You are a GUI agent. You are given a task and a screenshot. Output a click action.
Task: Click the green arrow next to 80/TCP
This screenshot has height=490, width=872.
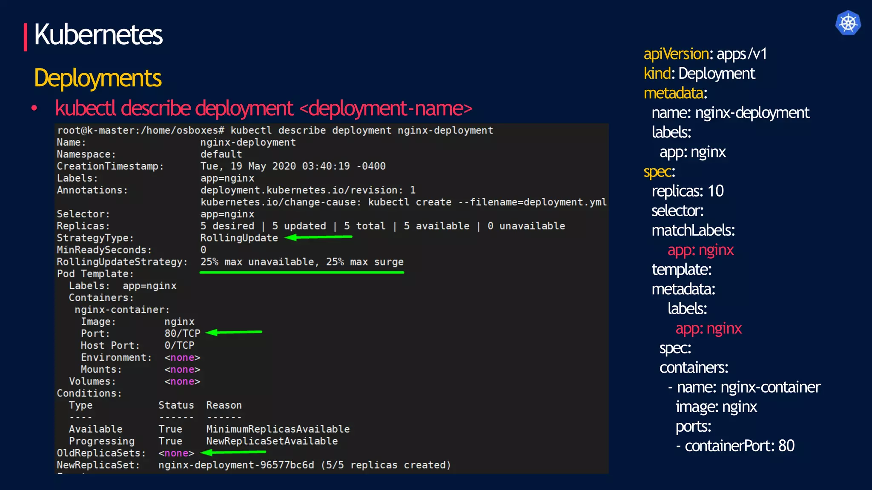pyautogui.click(x=234, y=332)
